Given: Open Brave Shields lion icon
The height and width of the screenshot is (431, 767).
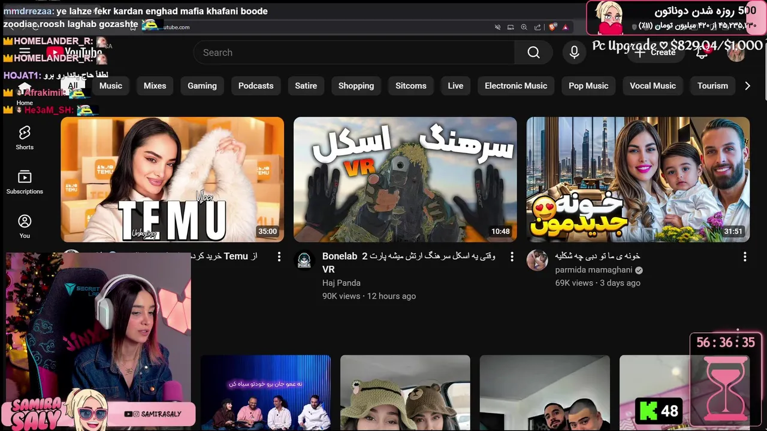Looking at the screenshot, I should [552, 27].
